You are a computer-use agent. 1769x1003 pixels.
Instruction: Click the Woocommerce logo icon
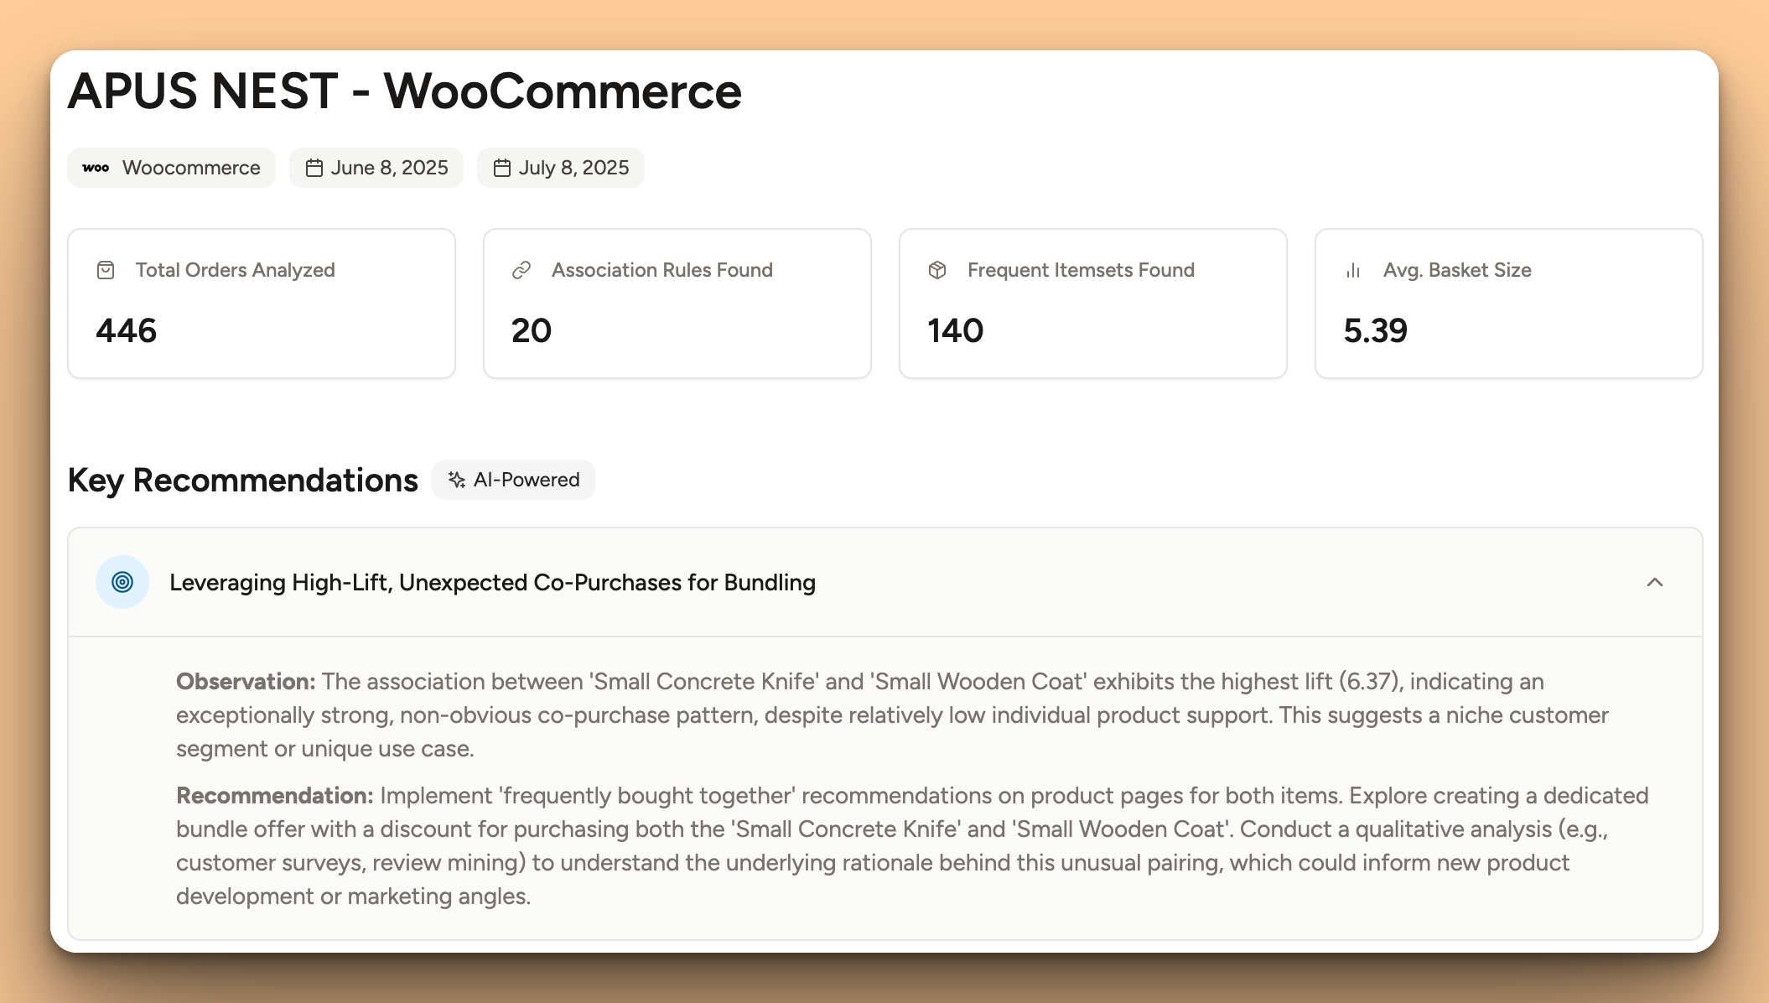pyautogui.click(x=96, y=167)
